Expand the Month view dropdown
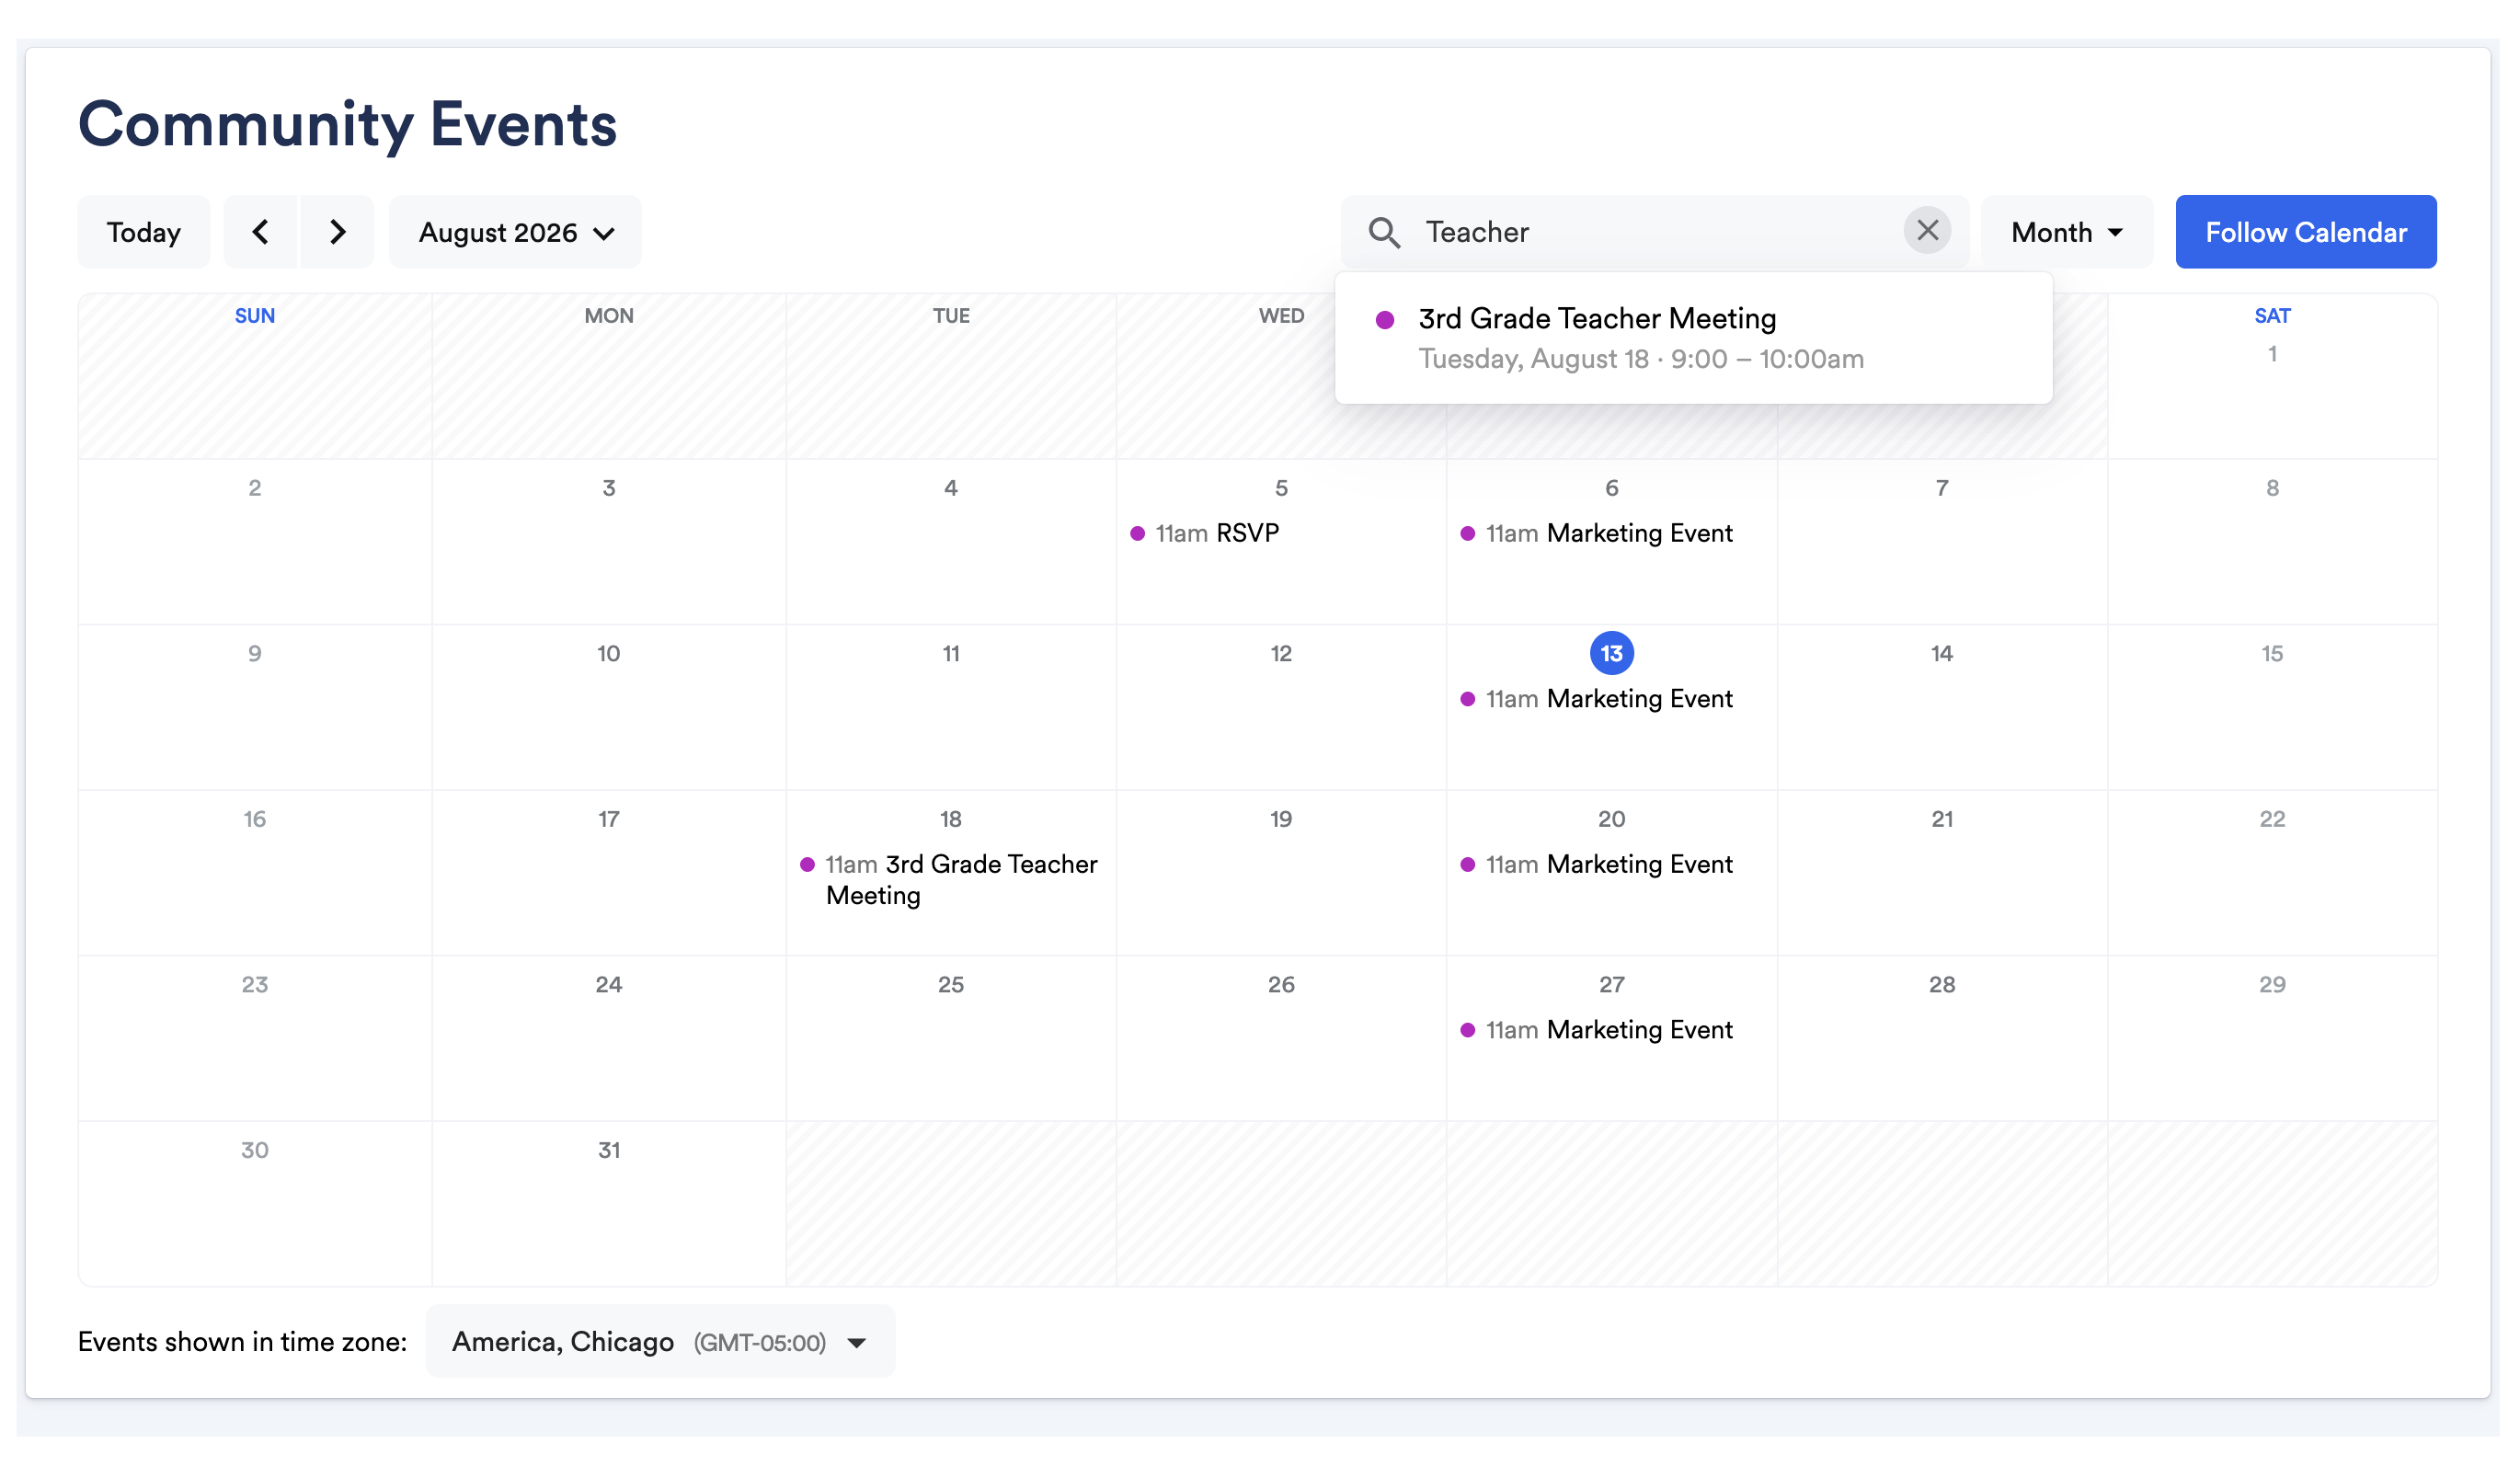This screenshot has width=2520, height=1466. (x=2066, y=232)
